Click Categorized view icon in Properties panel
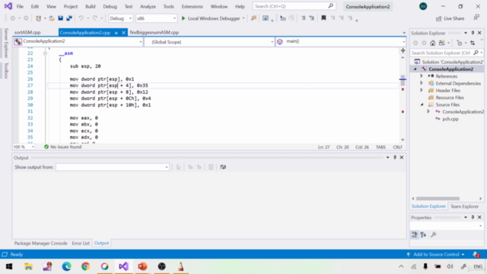Image resolution: width=487 pixels, height=274 pixels. [x=415, y=234]
